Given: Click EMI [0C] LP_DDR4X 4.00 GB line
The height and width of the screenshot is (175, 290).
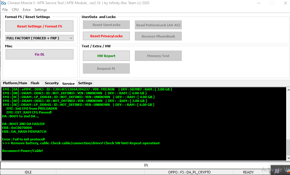Looking at the screenshot, I should point(78,97).
